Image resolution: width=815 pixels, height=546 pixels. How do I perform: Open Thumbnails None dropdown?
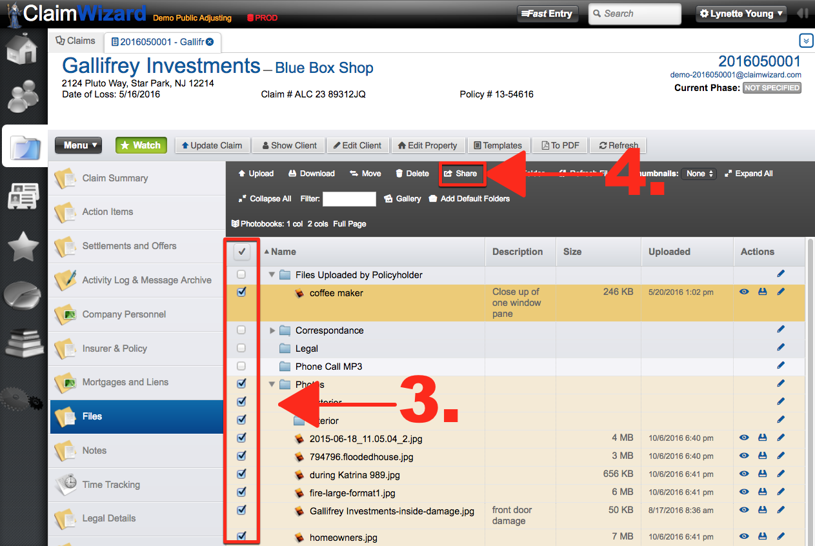click(x=699, y=174)
